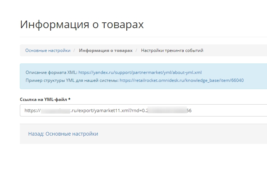Image resolution: width=267 pixels, height=185 pixels.
Task: Open the 'Настройки трекинга событий' breadcrumb step
Action: point(172,50)
